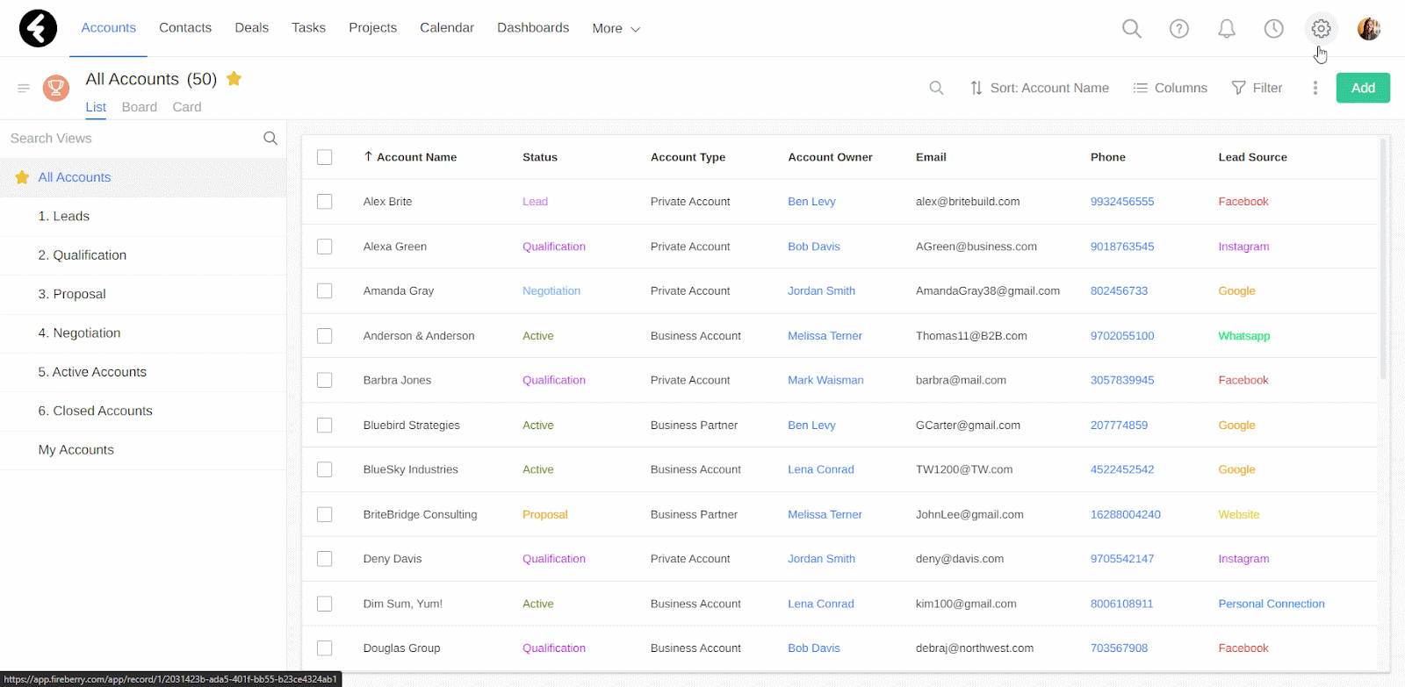The width and height of the screenshot is (1405, 687).
Task: Check the box for Alex Brite
Action: (325, 202)
